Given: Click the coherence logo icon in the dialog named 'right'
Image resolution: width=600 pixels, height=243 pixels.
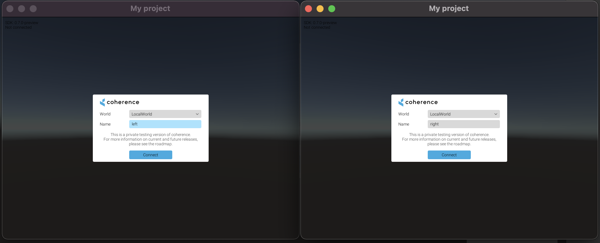Looking at the screenshot, I should (401, 102).
